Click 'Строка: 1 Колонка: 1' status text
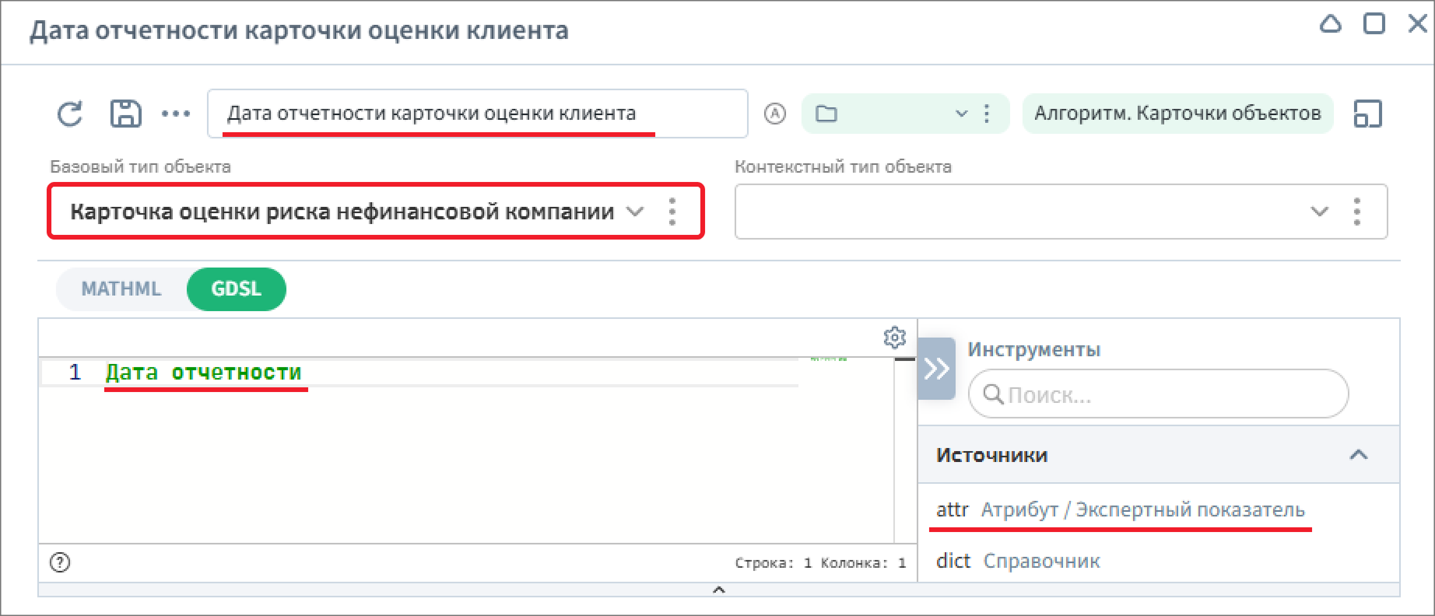Screen dimensions: 1435x616 point(820,562)
